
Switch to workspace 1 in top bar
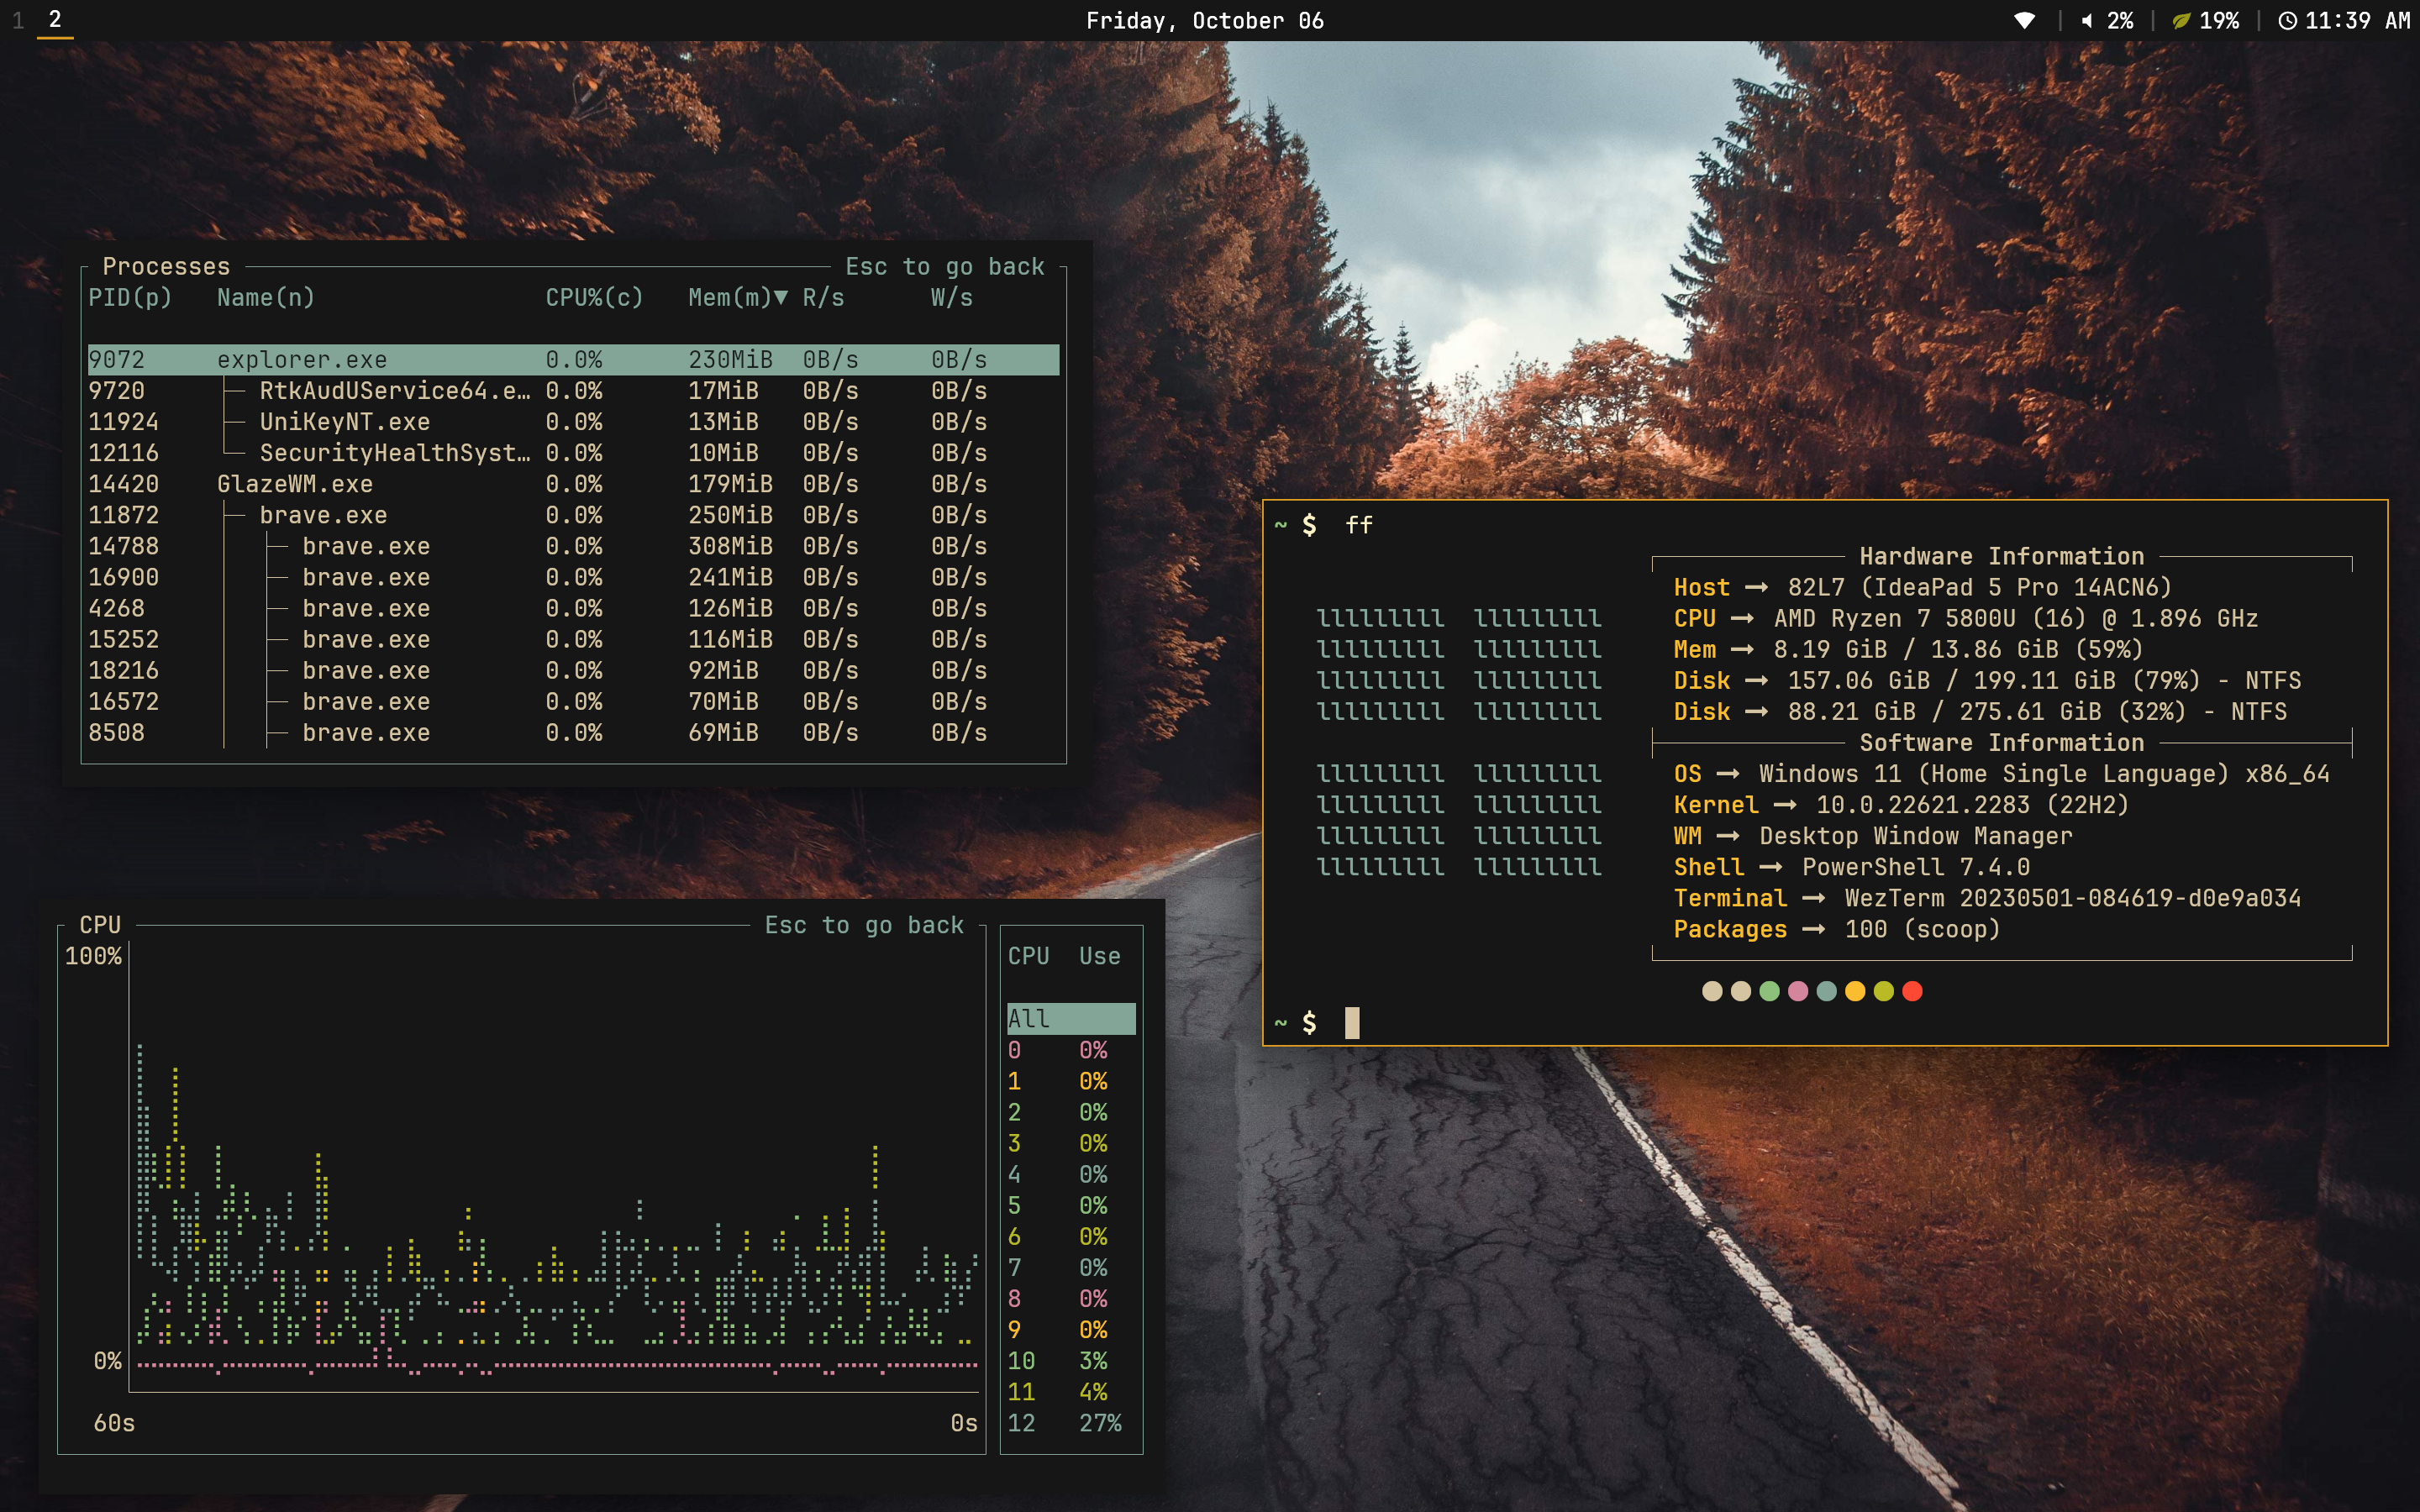coord(18,20)
